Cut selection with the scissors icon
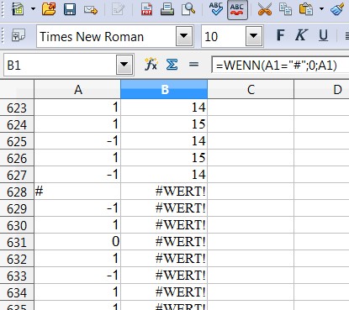Image resolution: width=349 pixels, height=310 pixels. 265,9
